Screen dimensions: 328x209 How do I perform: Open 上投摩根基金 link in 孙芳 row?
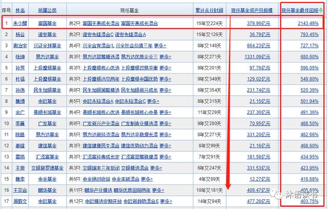point(47,68)
